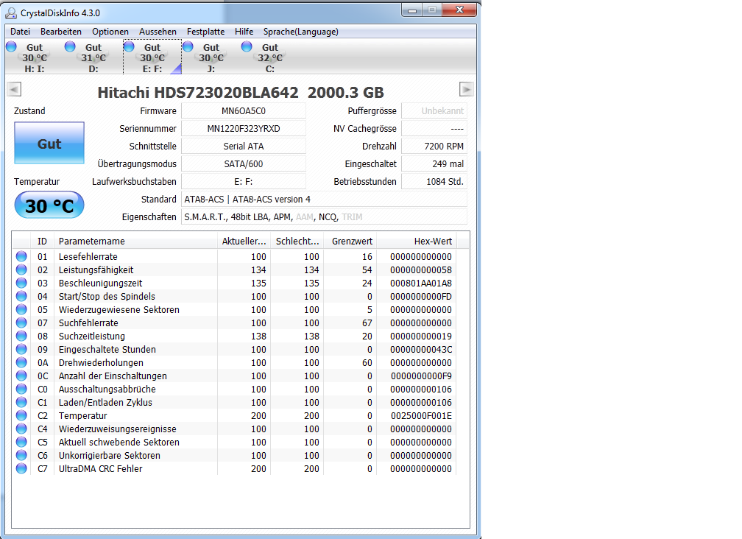Click status icon for Leistungsfähigkeit row
The image size is (742, 539).
pyautogui.click(x=21, y=269)
